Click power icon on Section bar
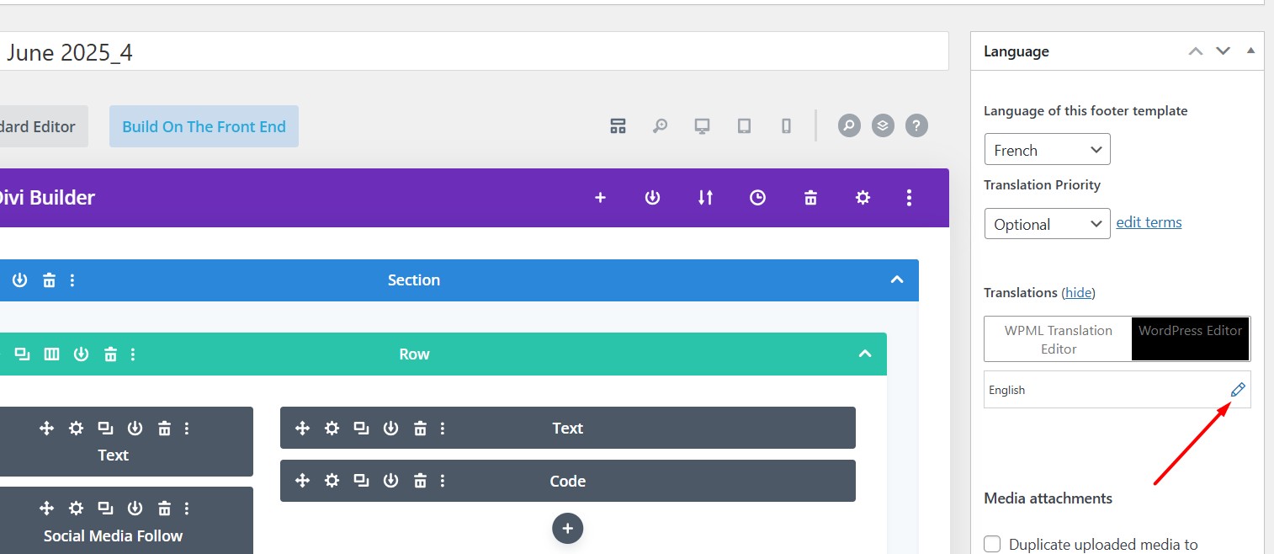The image size is (1274, 554). tap(20, 280)
